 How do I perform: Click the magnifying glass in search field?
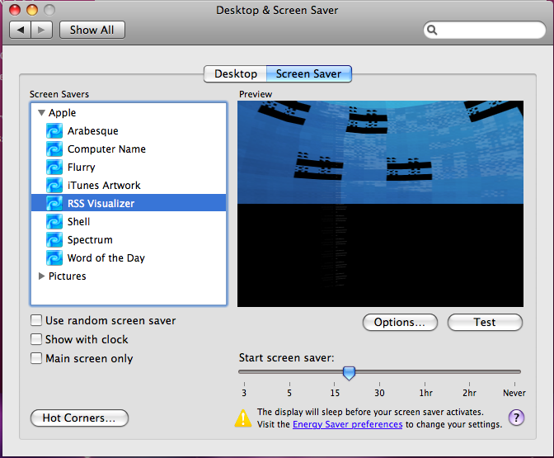point(432,30)
